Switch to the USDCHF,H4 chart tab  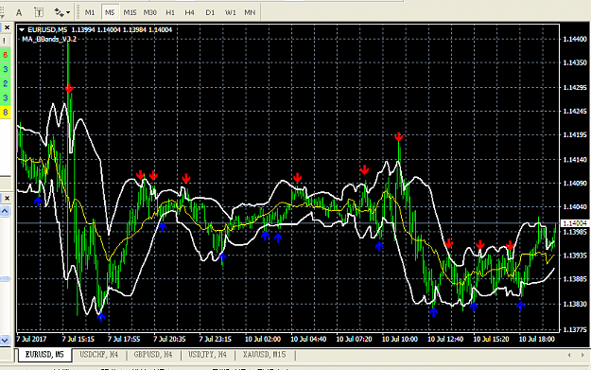coord(98,355)
